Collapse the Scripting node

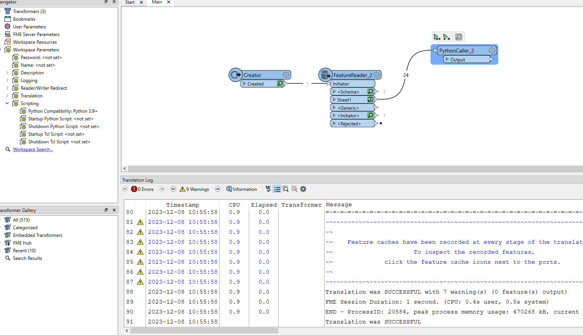(x=7, y=103)
